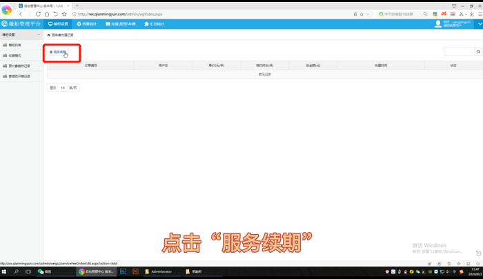Select 微柜列表 in the sidebar
Viewport: 483px width, 279px height.
pos(14,45)
